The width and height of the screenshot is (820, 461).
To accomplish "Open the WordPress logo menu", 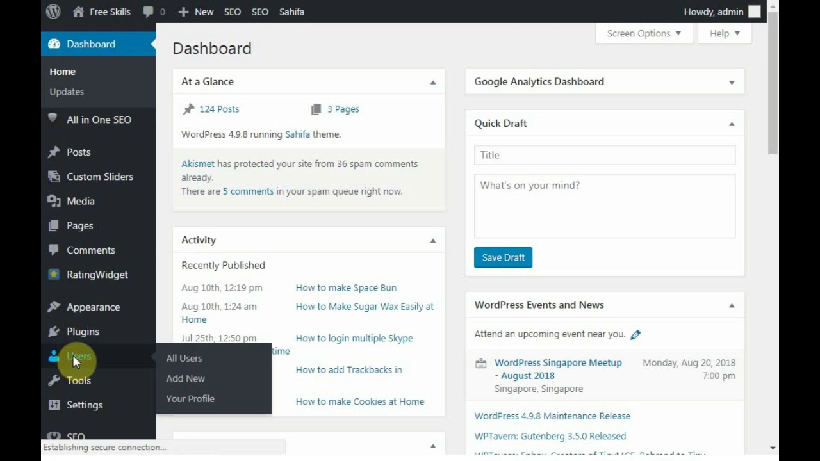I will point(53,12).
